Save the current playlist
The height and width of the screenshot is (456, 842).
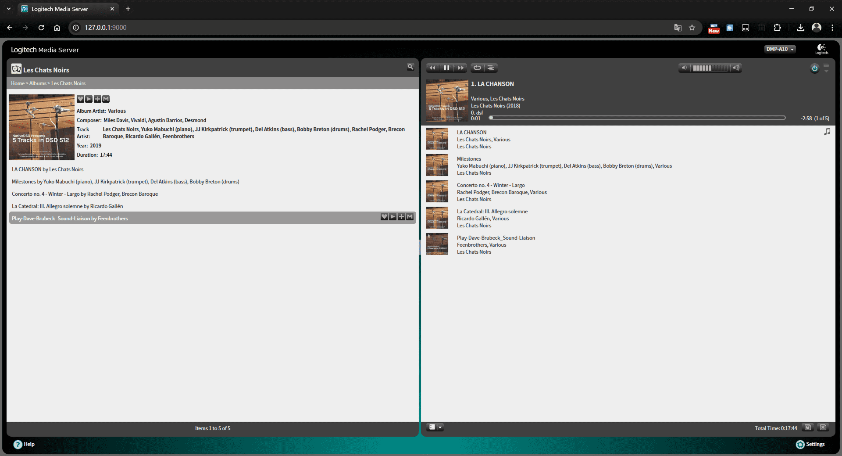tap(808, 427)
